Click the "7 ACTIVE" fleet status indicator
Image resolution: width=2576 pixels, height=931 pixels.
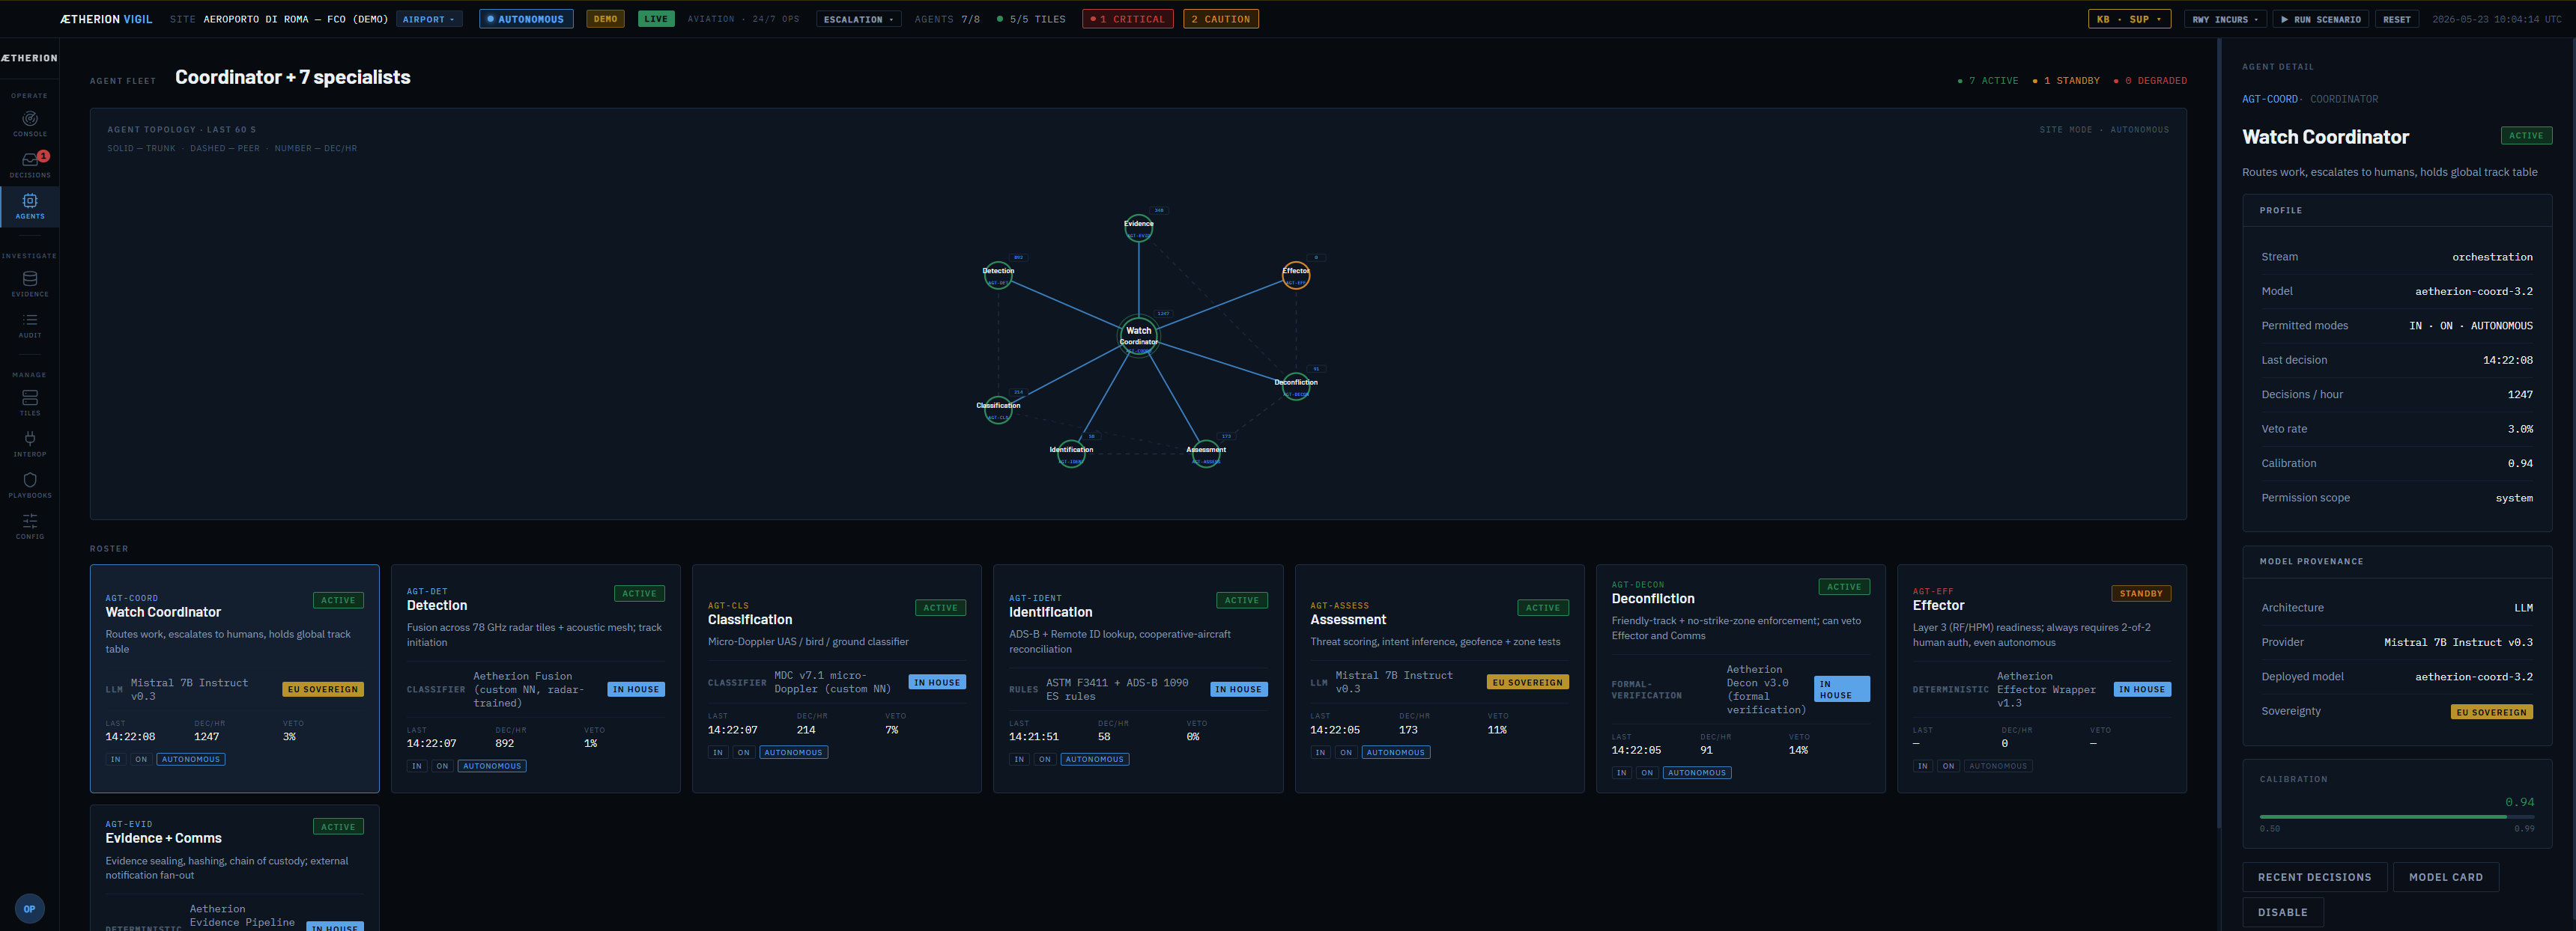1988,81
